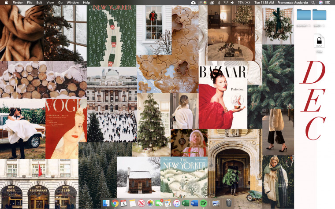The width and height of the screenshot is (335, 209).
Task: Select the second blue desktop folder
Action: click(320, 15)
